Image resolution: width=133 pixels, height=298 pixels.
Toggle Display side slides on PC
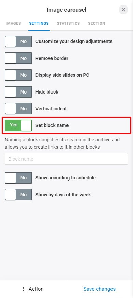coord(18,75)
